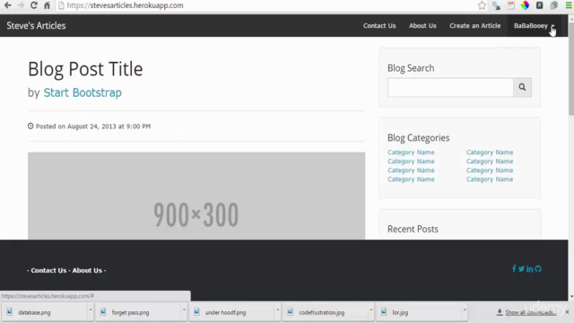Expand options arrow for lor.jpg

pos(465,310)
